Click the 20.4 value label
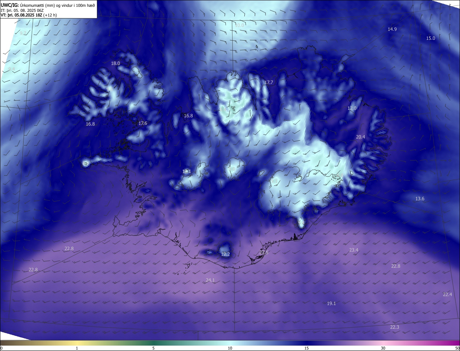The width and height of the screenshot is (460, 351). [x=360, y=137]
